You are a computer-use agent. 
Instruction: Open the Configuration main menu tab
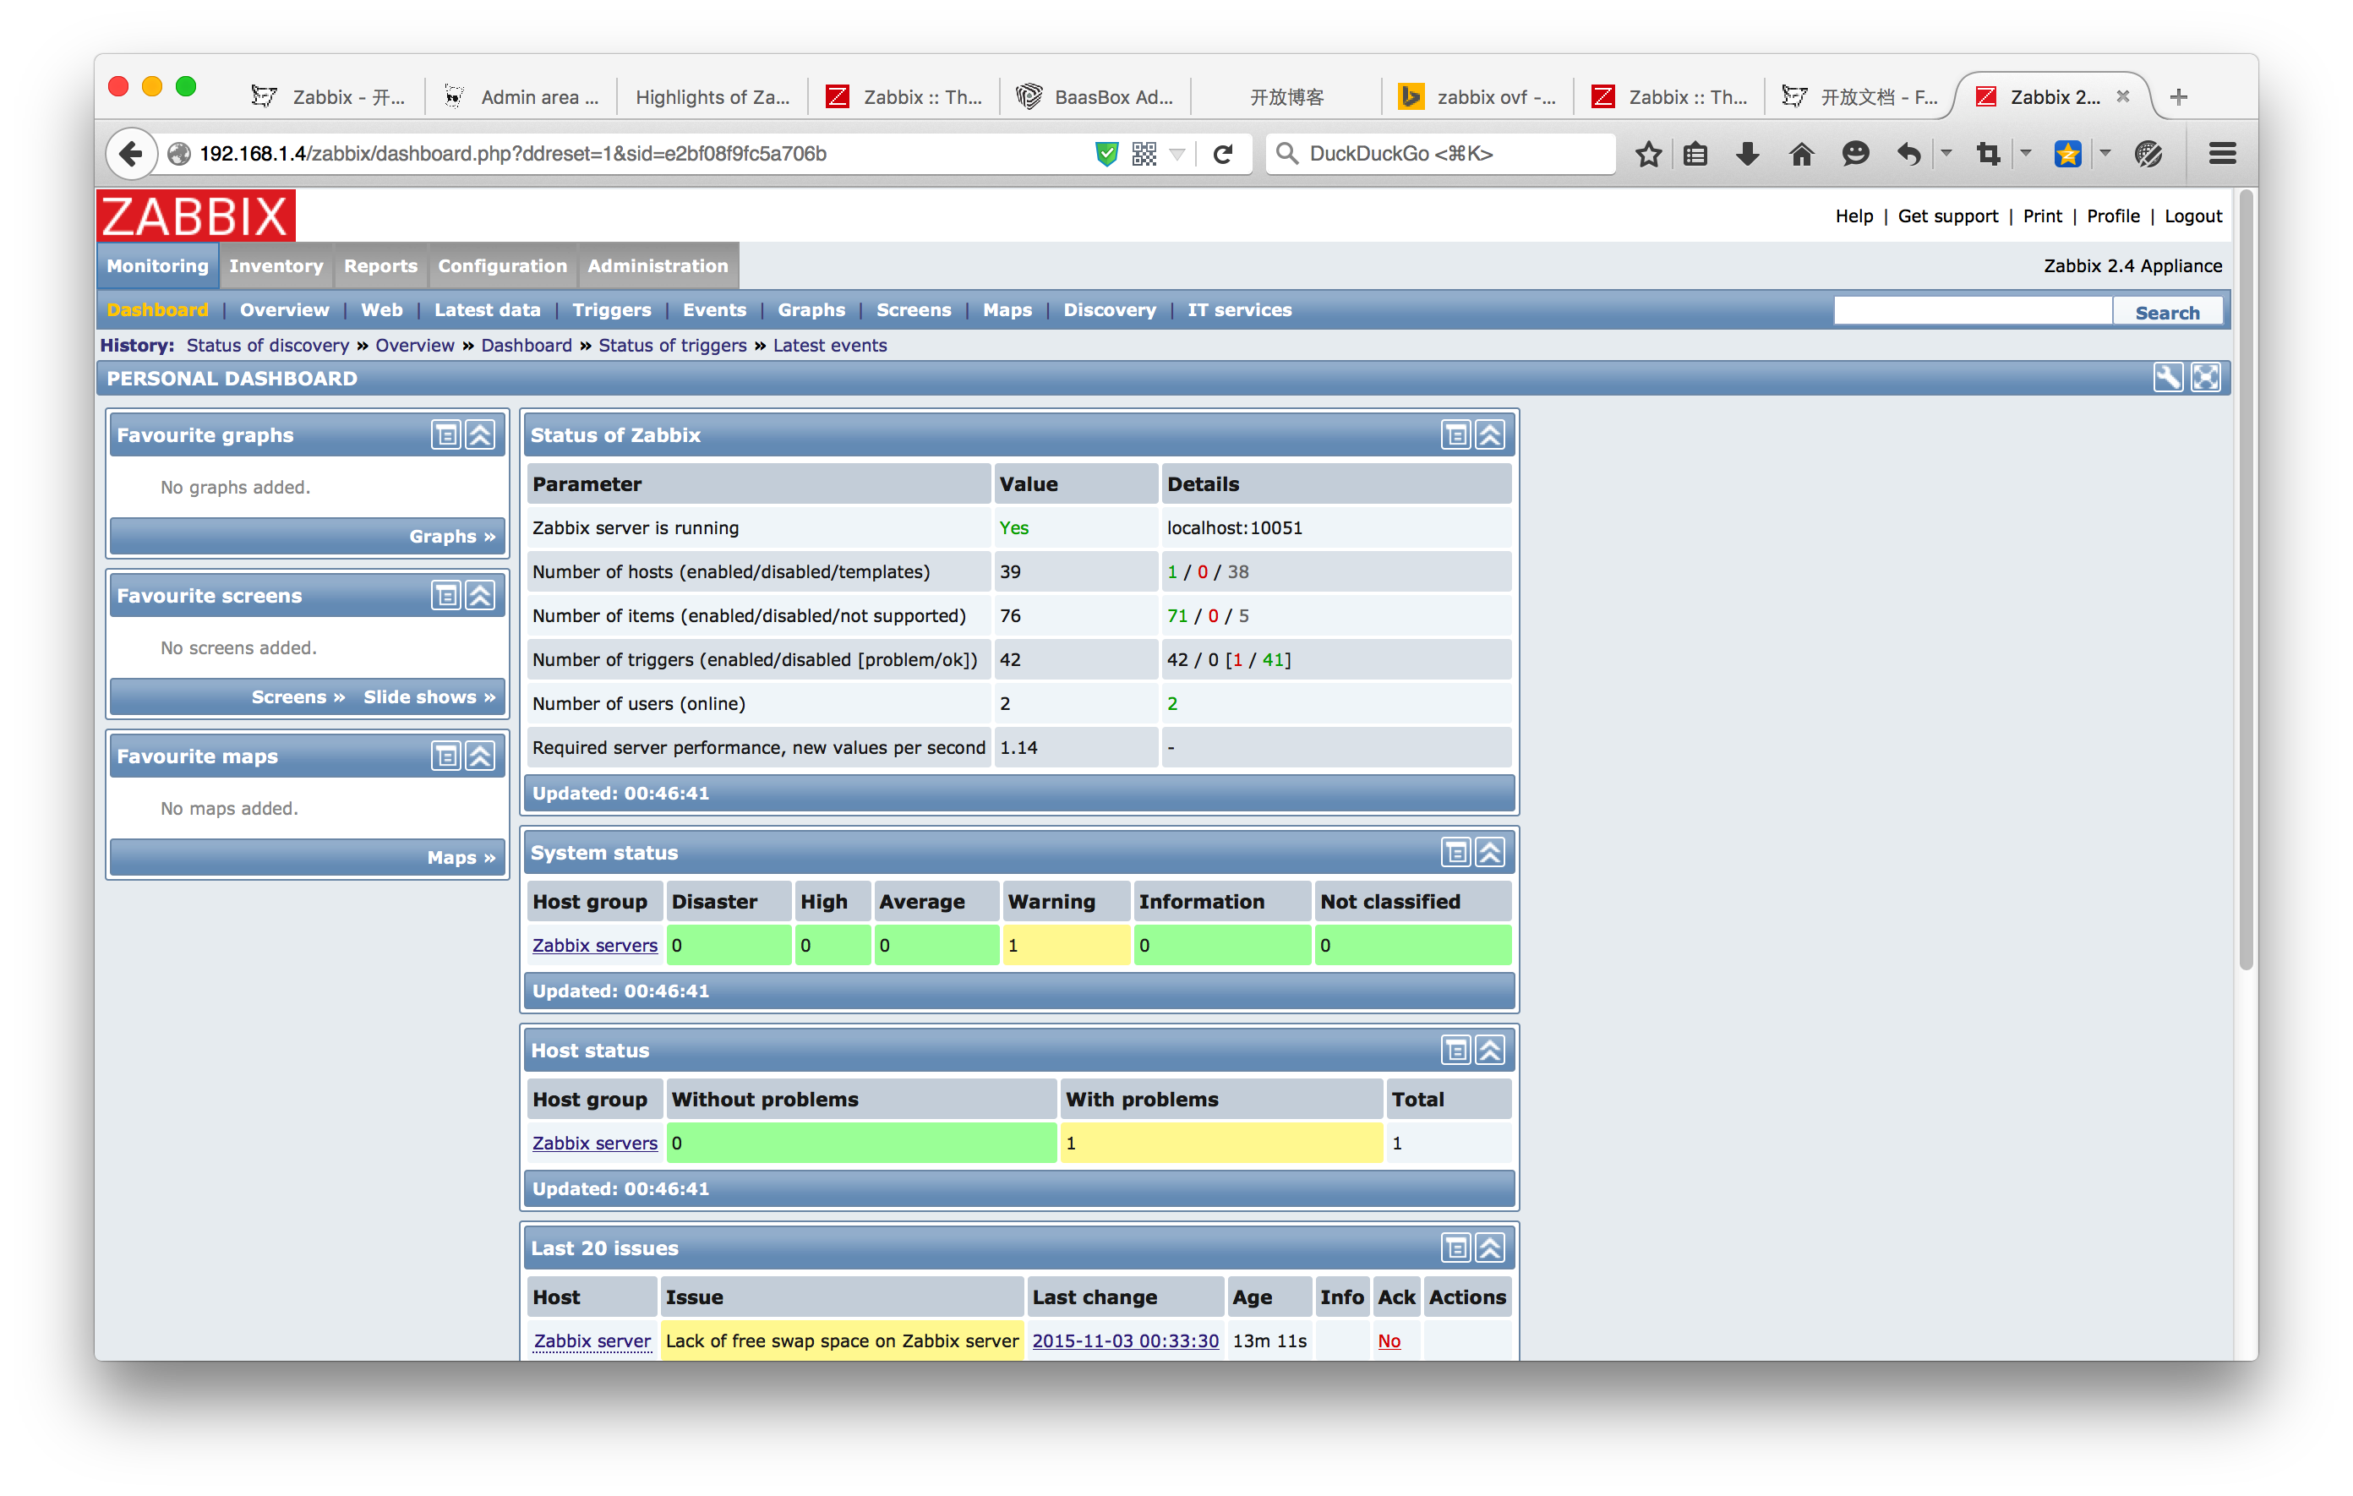coord(502,265)
